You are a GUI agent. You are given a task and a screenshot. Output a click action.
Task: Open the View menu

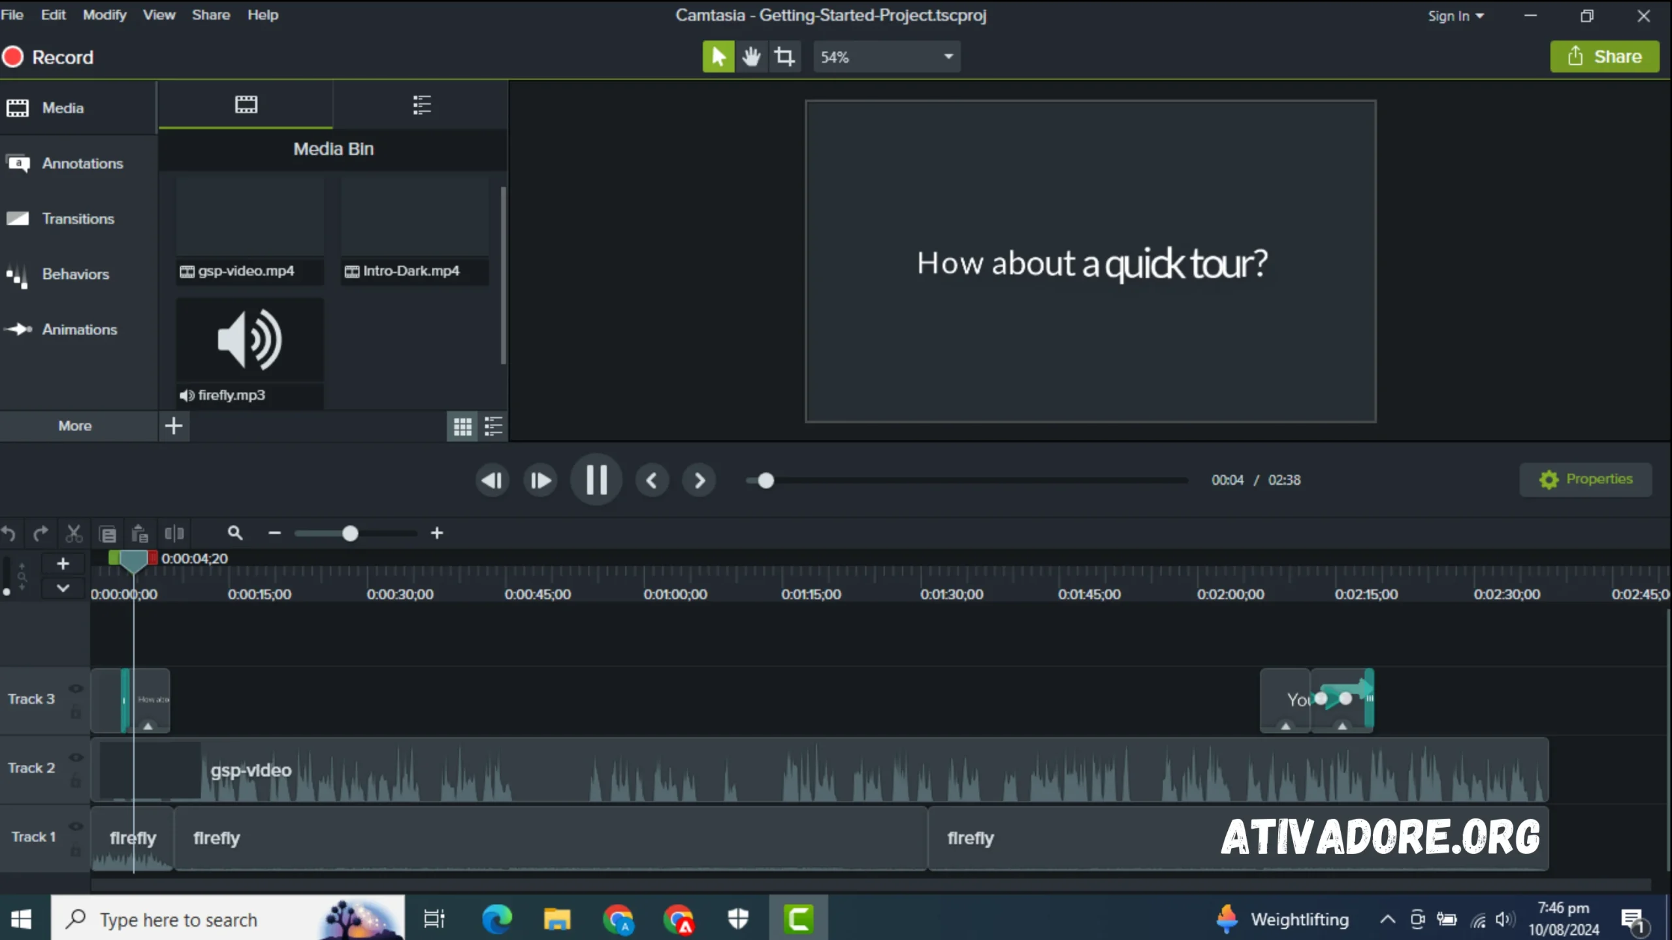coord(159,14)
